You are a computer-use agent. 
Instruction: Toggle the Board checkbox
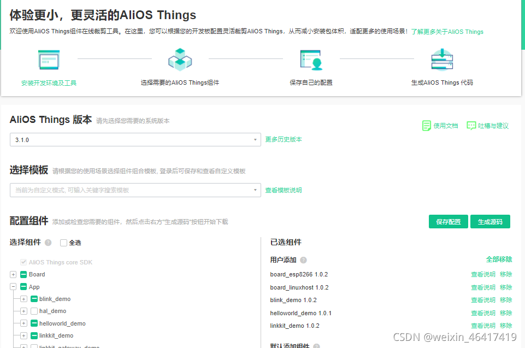tap(23, 275)
